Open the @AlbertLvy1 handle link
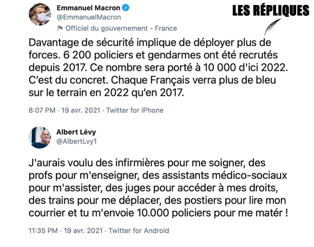 [77, 141]
